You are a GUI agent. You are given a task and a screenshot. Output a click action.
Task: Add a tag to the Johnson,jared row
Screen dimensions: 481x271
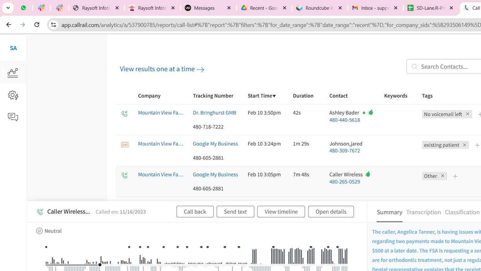pos(477,145)
